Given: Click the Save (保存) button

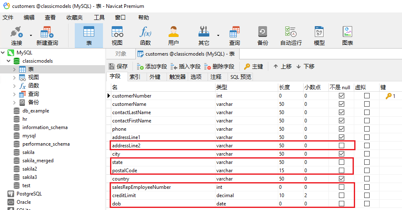Looking at the screenshot, I should (x=118, y=66).
